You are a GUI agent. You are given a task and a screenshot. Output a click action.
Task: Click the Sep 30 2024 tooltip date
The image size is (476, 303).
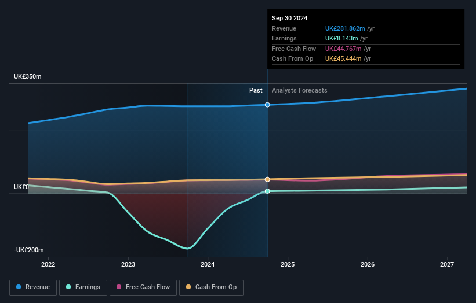point(290,18)
